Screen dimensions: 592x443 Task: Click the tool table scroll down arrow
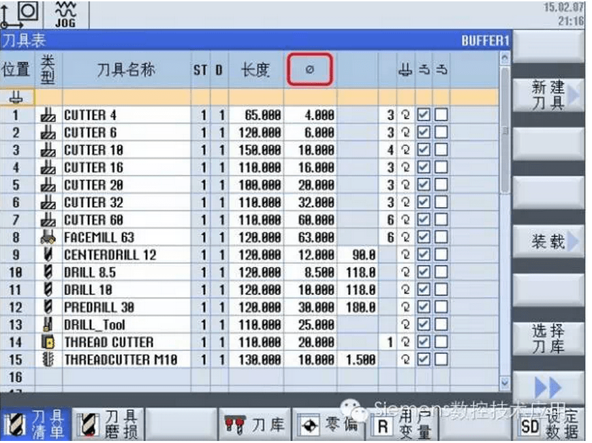[505, 383]
